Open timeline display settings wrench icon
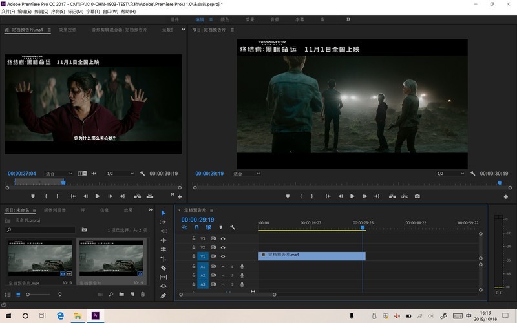The width and height of the screenshot is (517, 323). click(x=233, y=227)
